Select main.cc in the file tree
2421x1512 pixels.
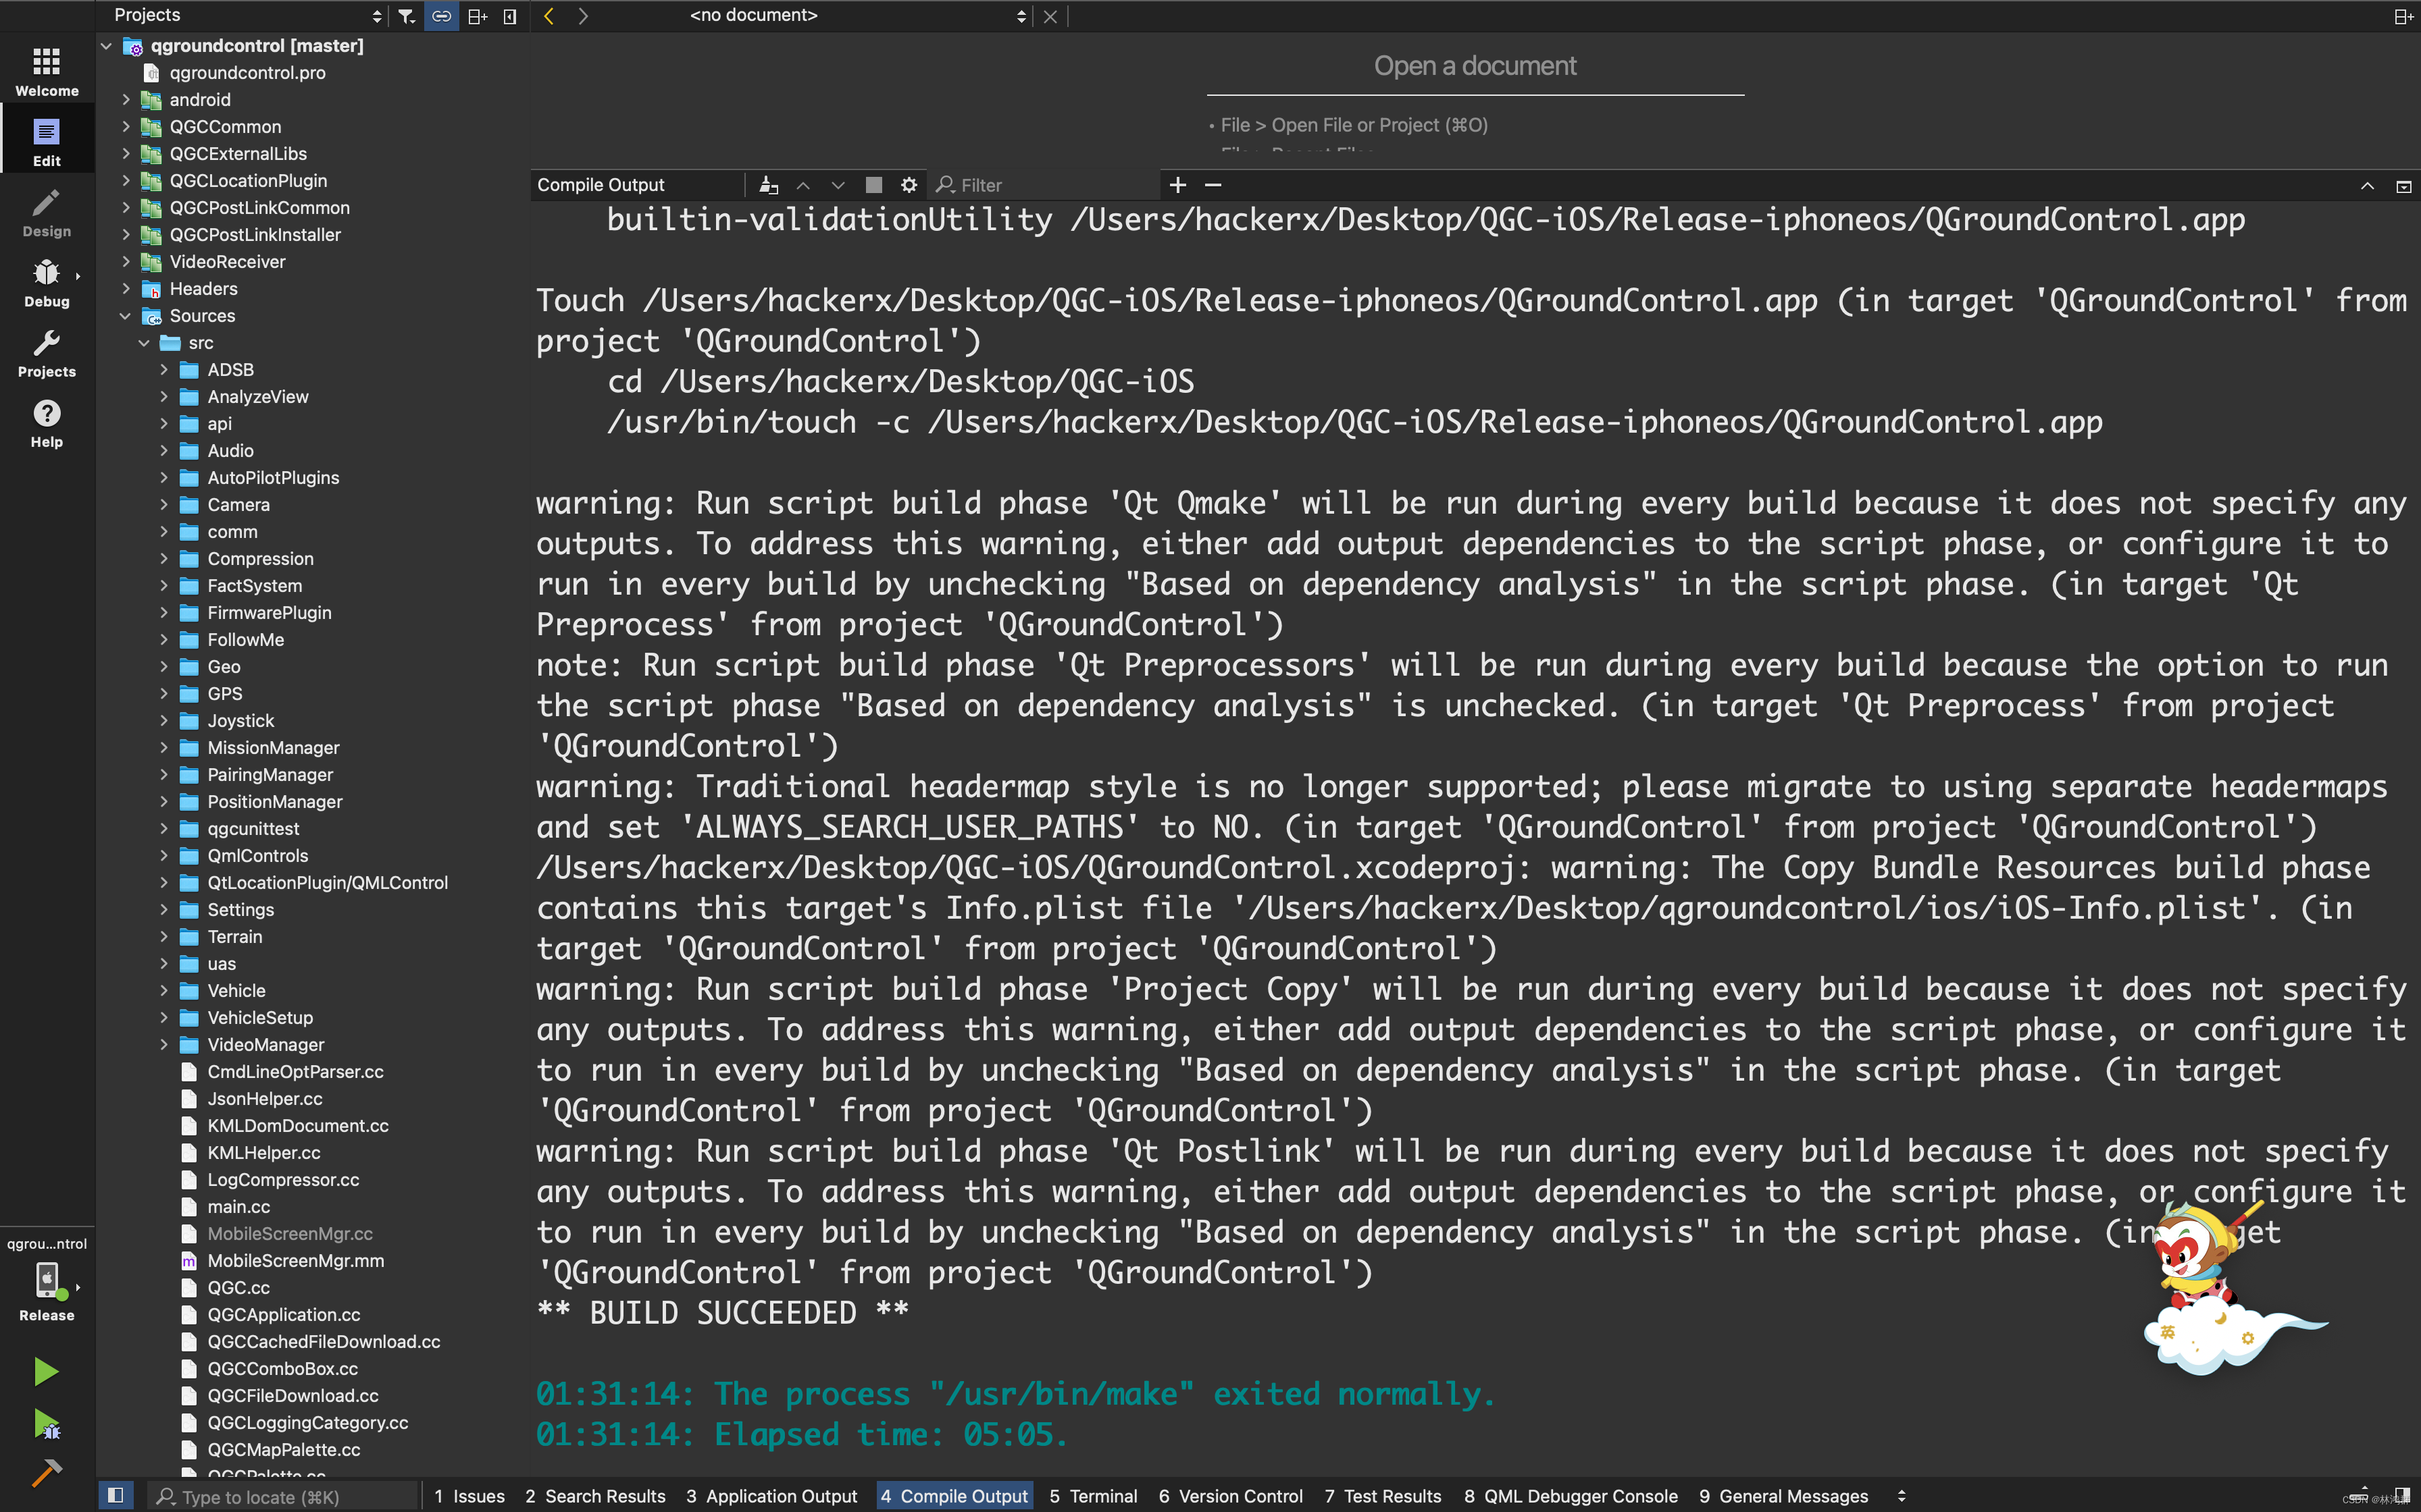(x=238, y=1207)
